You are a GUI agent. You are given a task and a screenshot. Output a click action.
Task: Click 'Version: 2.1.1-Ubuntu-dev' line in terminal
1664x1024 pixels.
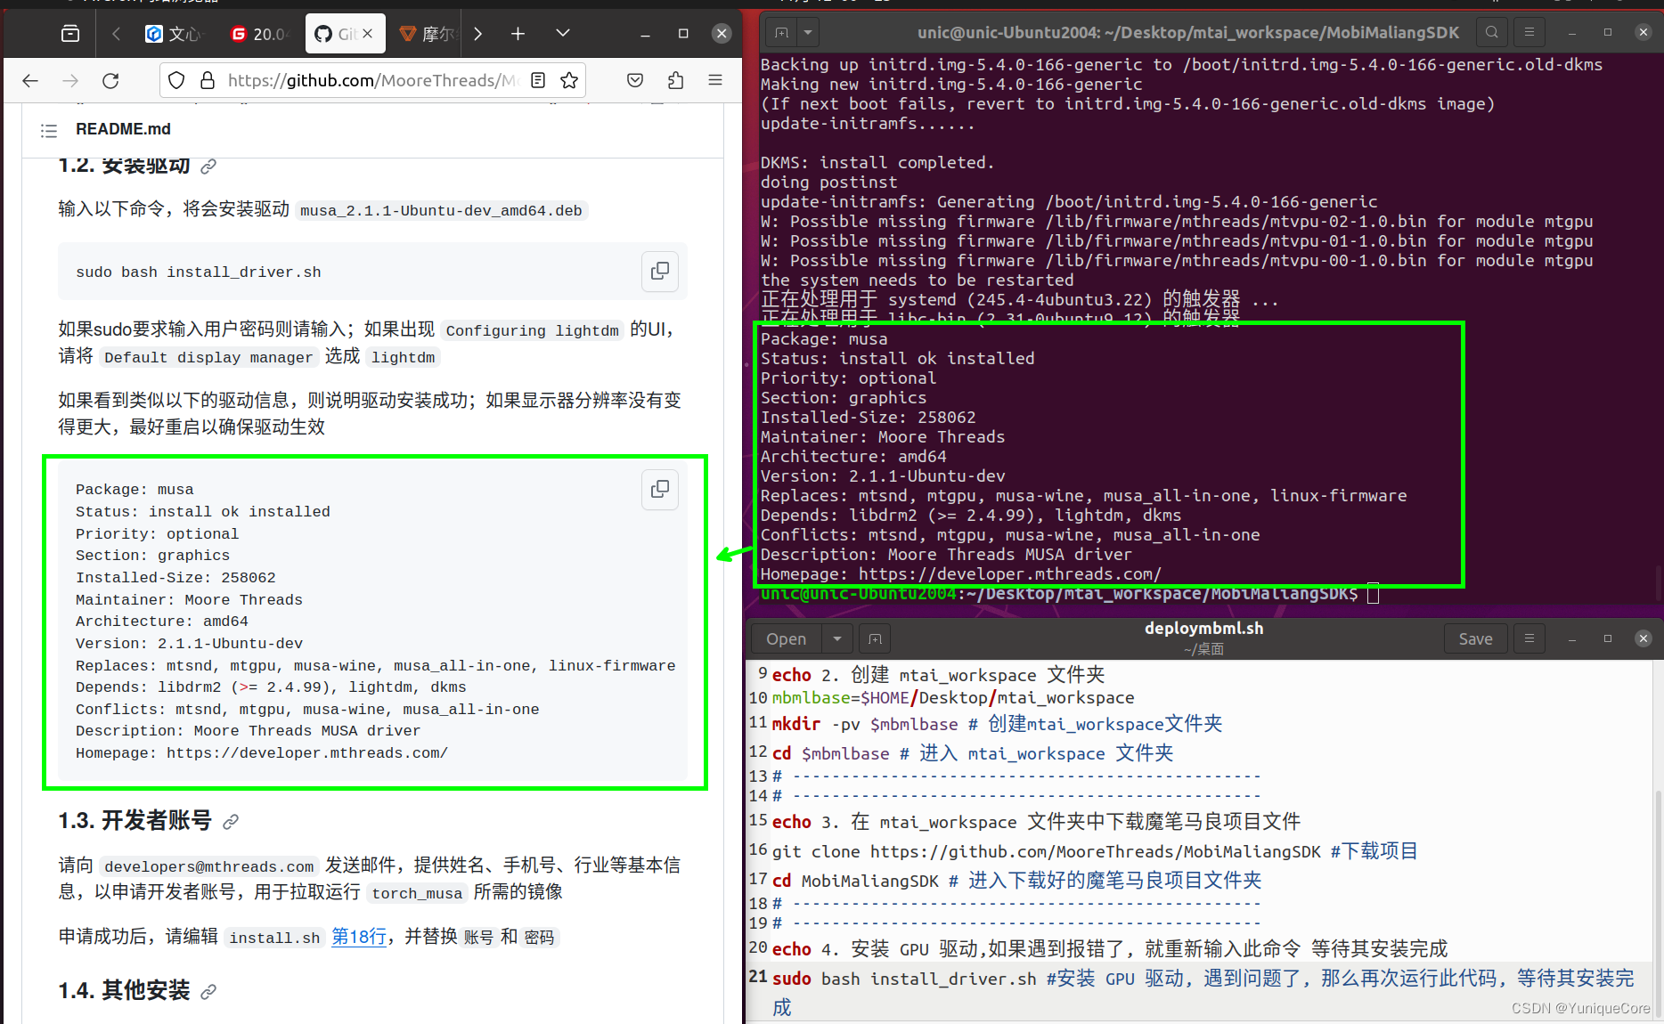tap(883, 476)
